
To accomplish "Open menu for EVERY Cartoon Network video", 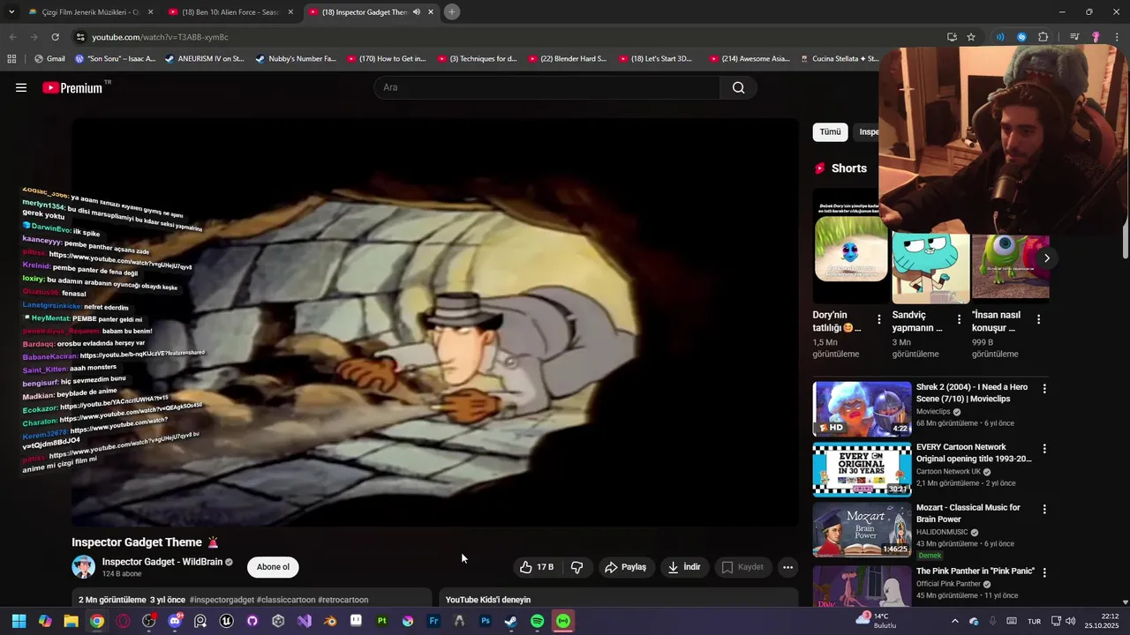I will click(x=1044, y=448).
